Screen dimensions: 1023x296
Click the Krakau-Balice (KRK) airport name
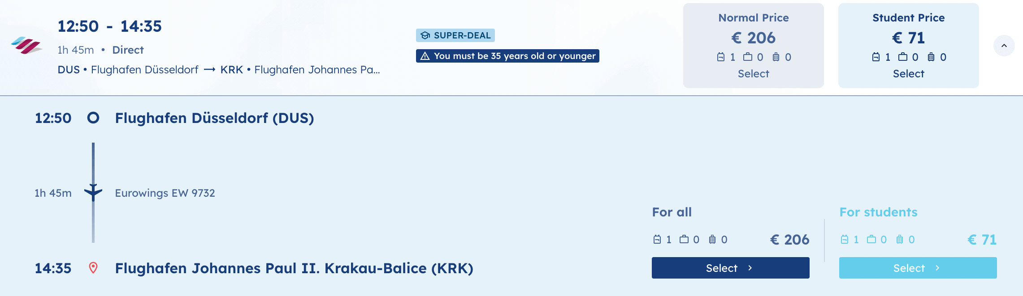pos(294,268)
